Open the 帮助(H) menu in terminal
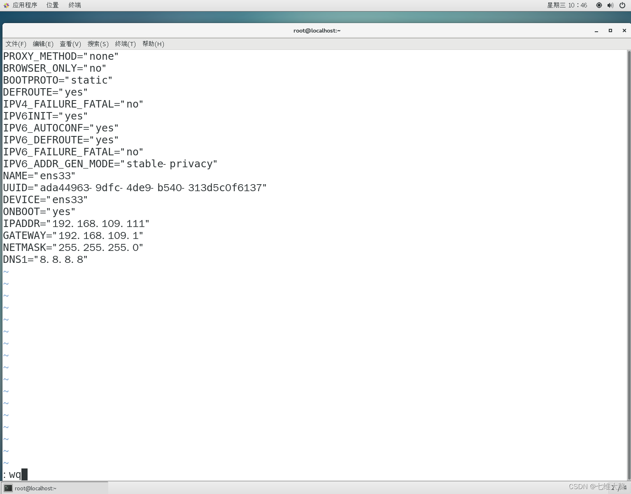 click(x=153, y=44)
